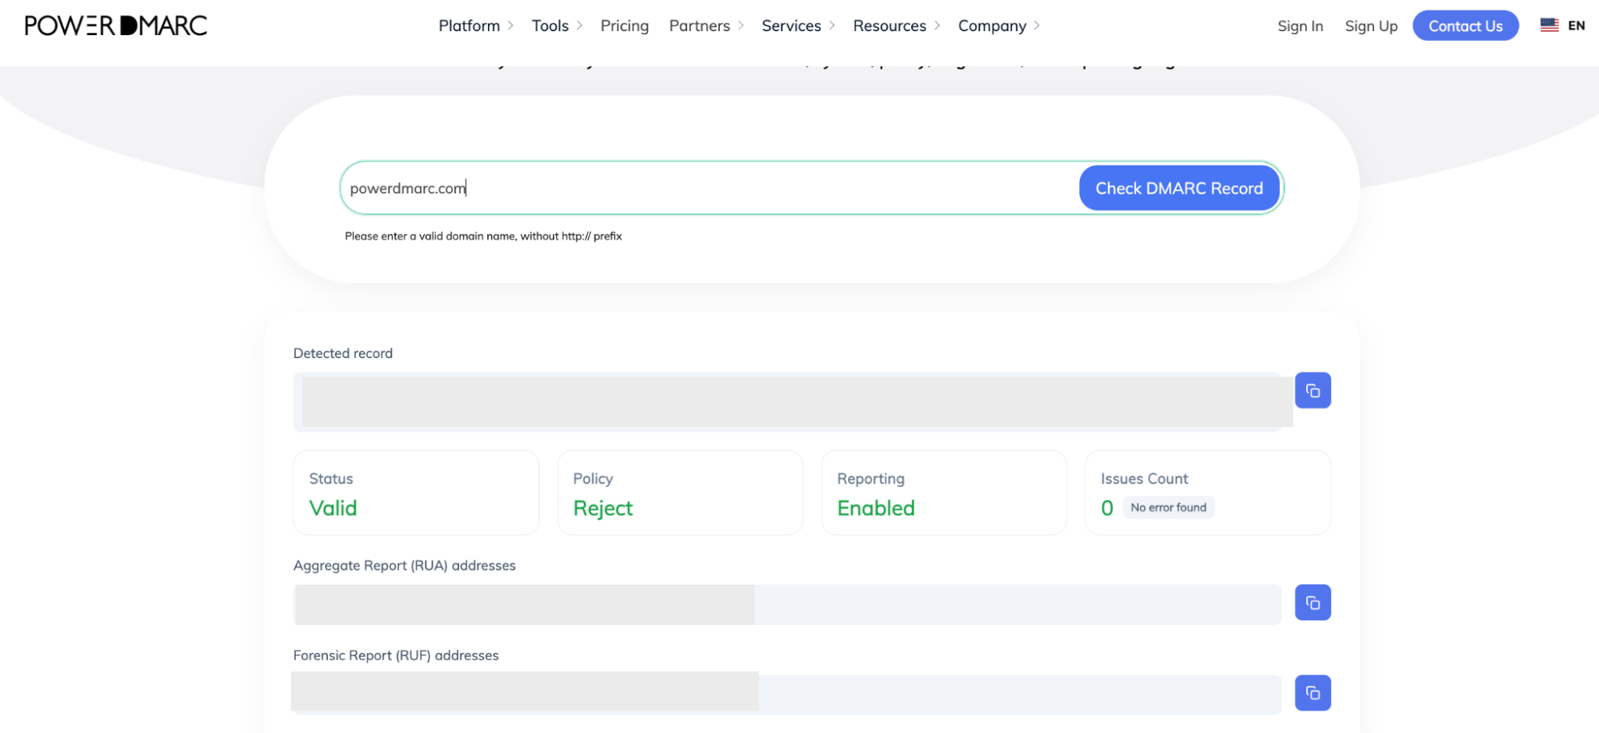The width and height of the screenshot is (1599, 733).
Task: Expand the Resources menu chevron
Action: [x=937, y=26]
